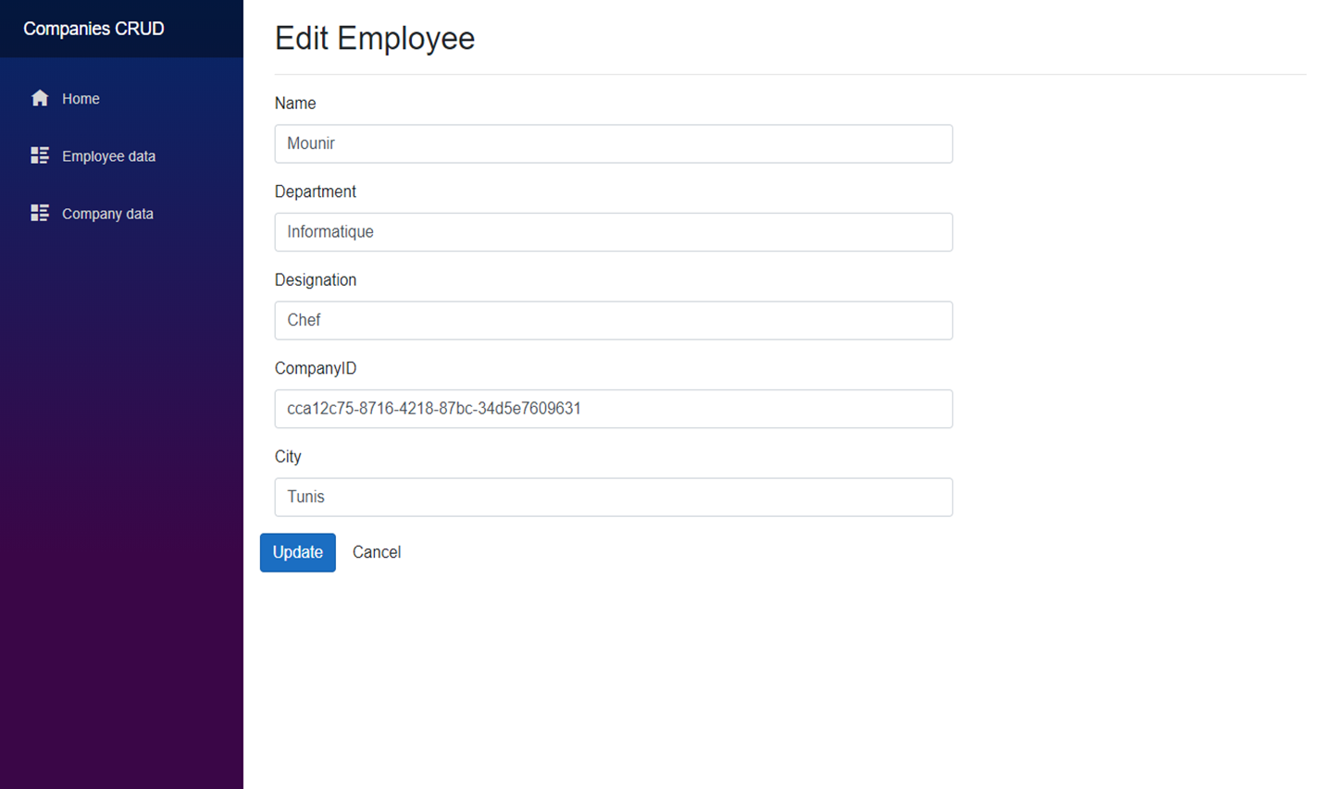Click the Cancel link
1330x789 pixels.
pyautogui.click(x=376, y=552)
